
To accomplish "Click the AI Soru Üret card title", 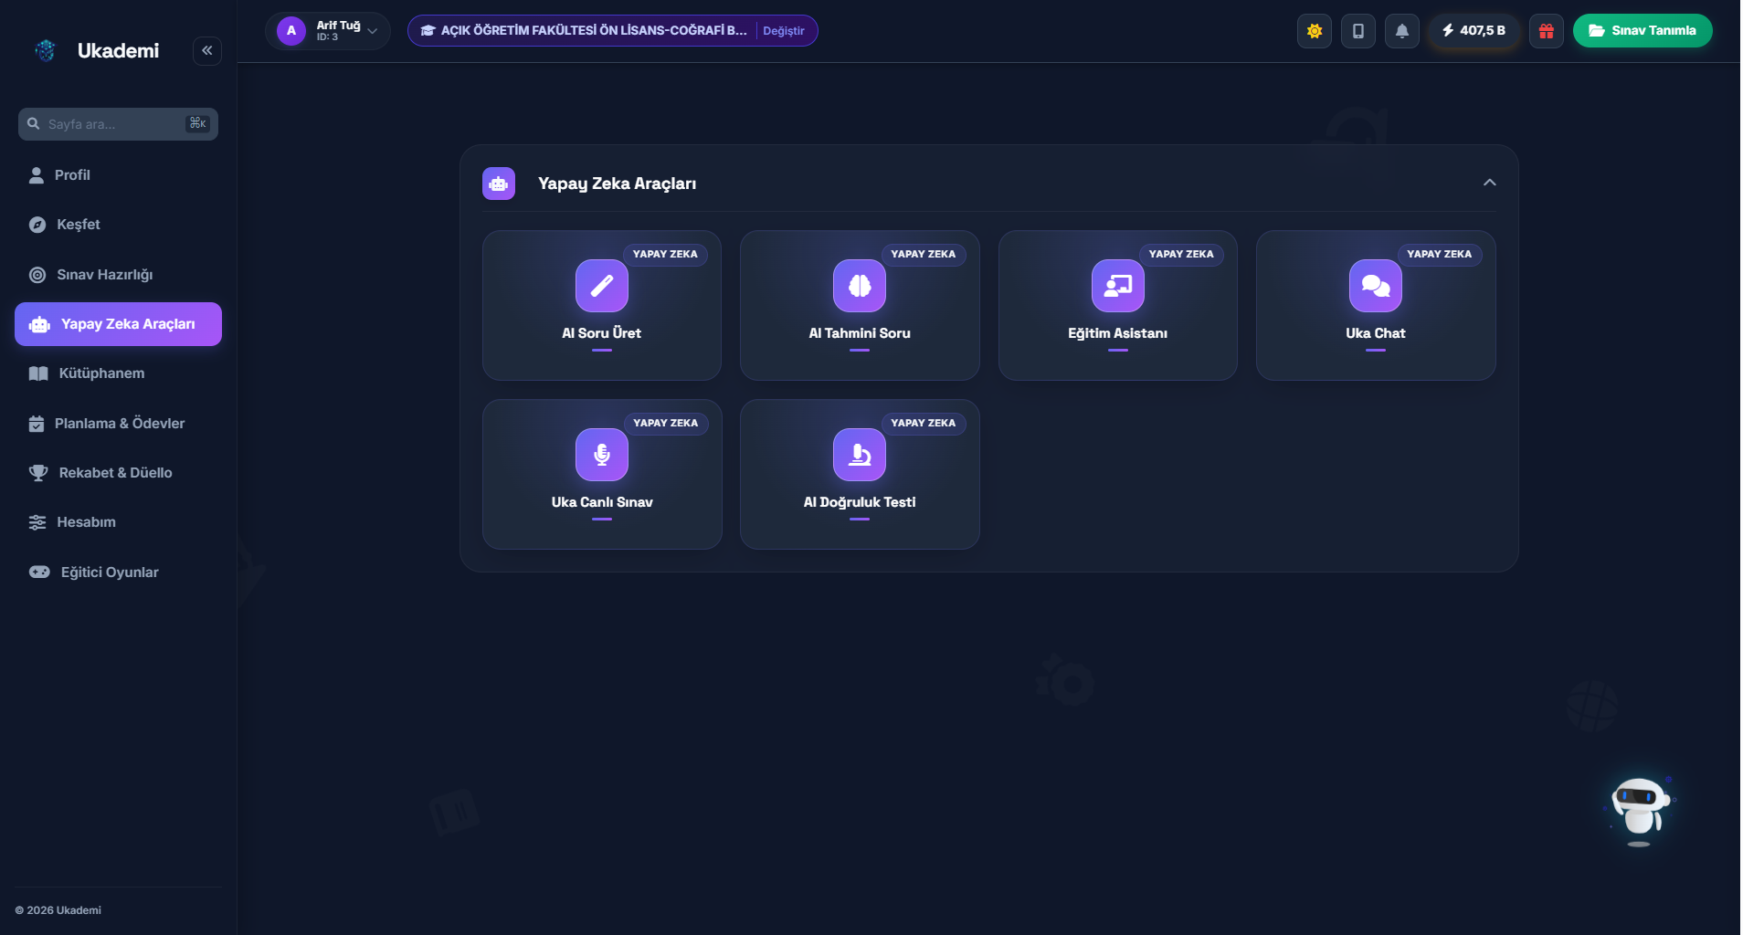I will click(x=602, y=333).
